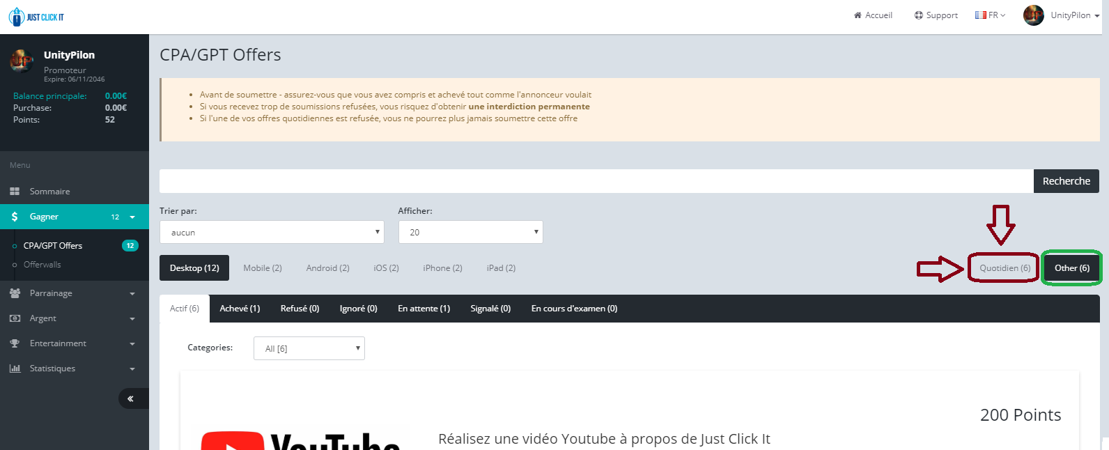Click the Gagner dollar sign icon
This screenshot has height=450, width=1109.
pyautogui.click(x=15, y=217)
